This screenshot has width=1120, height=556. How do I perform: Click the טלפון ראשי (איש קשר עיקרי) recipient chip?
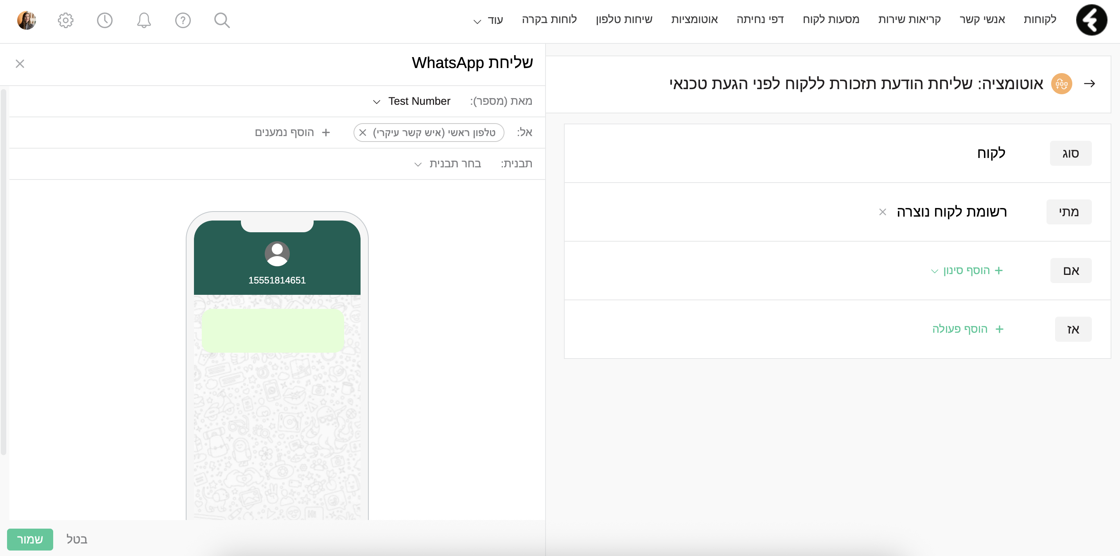tap(429, 133)
